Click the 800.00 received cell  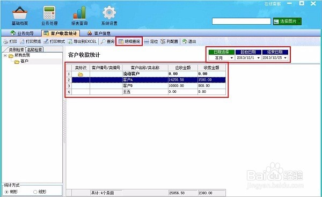tap(211, 86)
